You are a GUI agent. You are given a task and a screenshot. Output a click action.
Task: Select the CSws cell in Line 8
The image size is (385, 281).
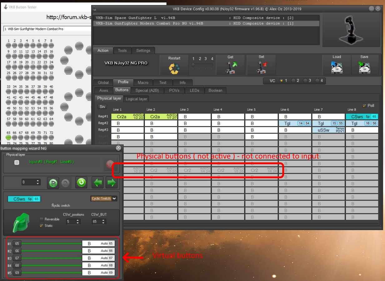[362, 117]
